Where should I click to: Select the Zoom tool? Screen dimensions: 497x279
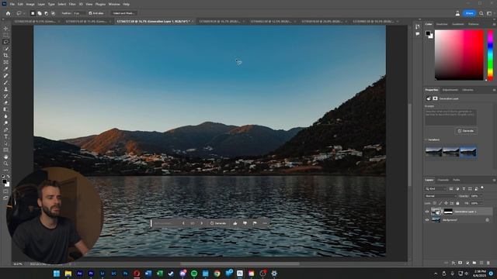[x=5, y=164]
